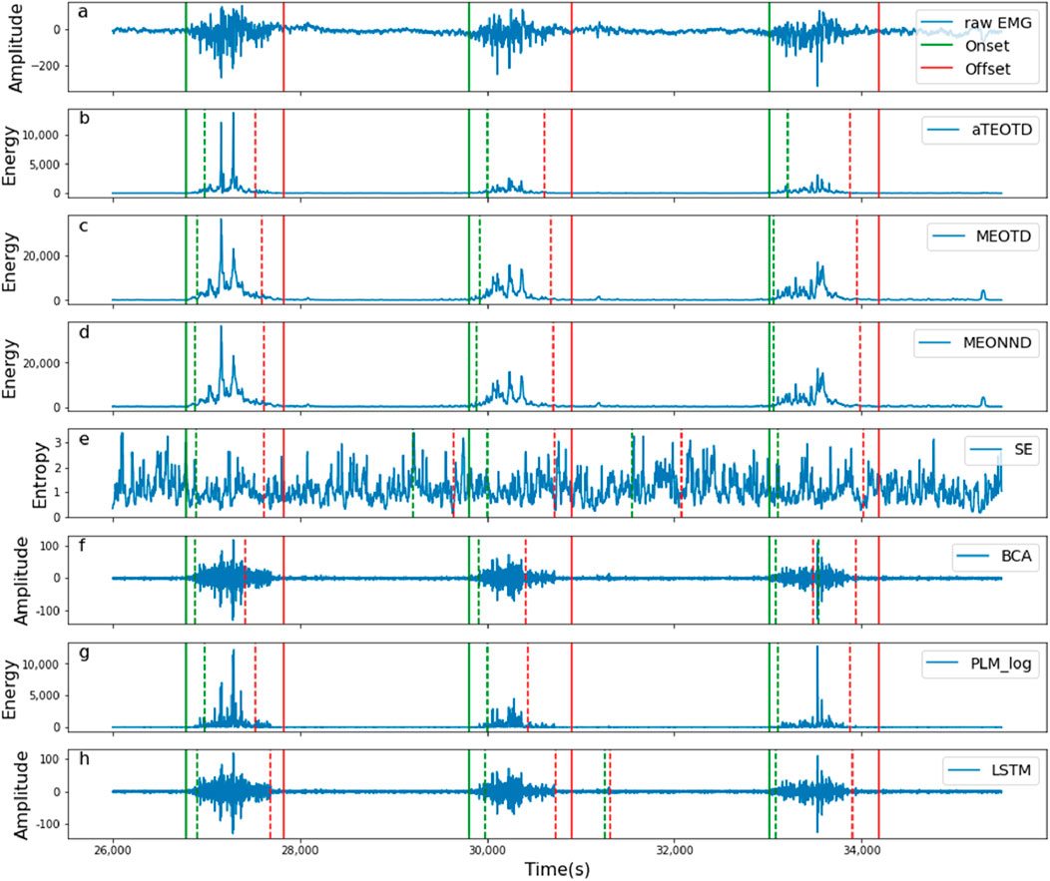Image resolution: width=1050 pixels, height=881 pixels.
Task: Click the panel letter 'a'
Action: click(83, 12)
